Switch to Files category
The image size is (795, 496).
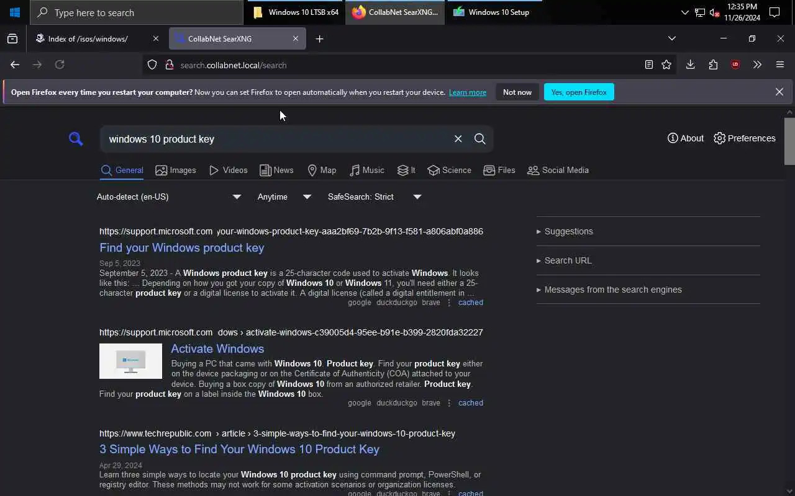tap(499, 170)
